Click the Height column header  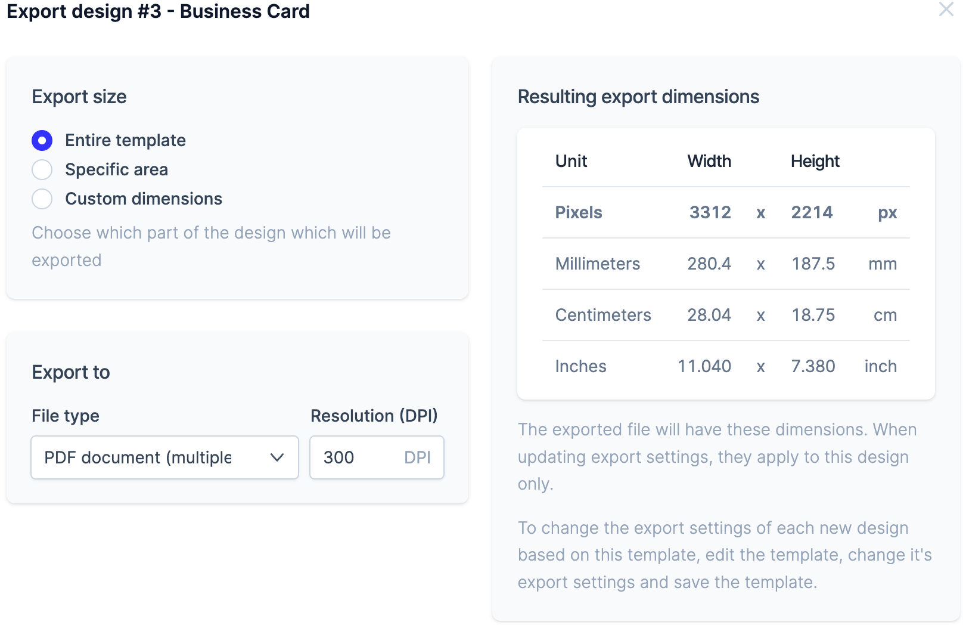click(815, 162)
